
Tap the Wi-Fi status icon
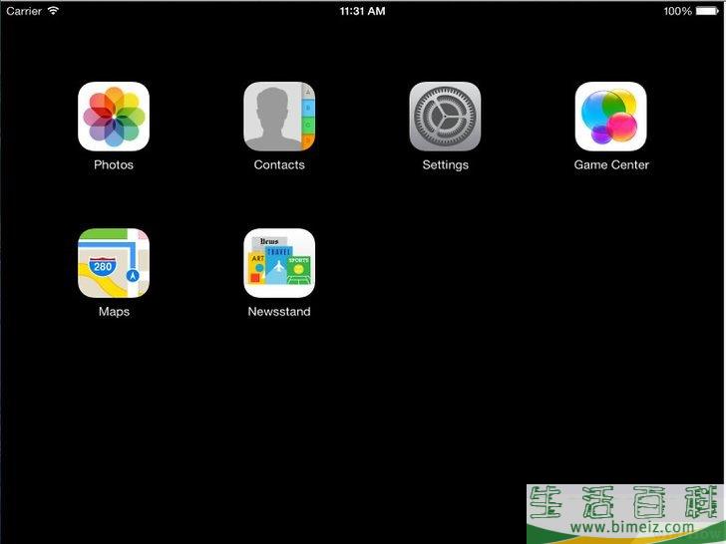[53, 11]
